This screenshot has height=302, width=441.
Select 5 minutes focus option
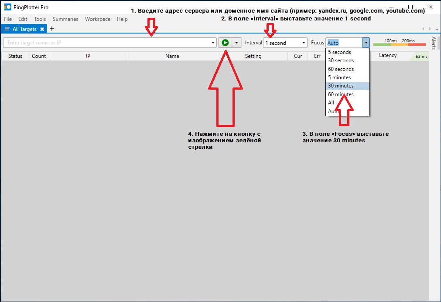348,77
